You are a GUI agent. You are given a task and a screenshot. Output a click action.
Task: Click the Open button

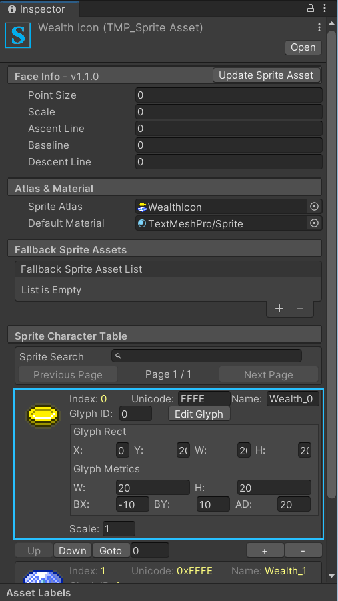303,47
